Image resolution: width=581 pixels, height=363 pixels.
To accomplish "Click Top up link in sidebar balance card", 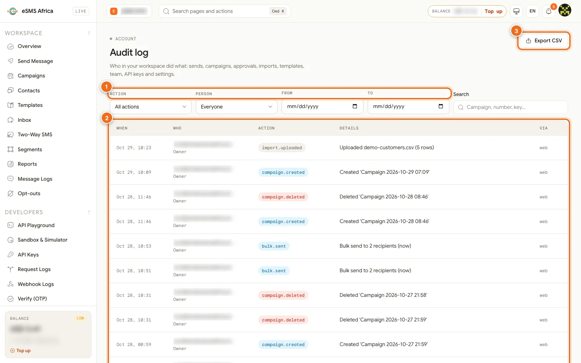I will pyautogui.click(x=21, y=351).
